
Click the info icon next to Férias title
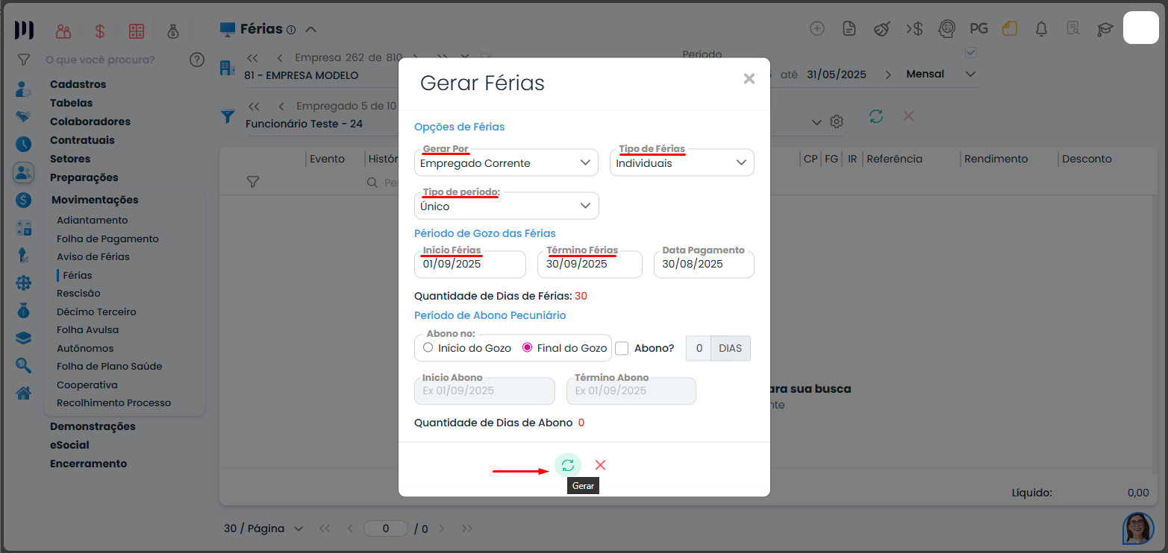(x=291, y=30)
